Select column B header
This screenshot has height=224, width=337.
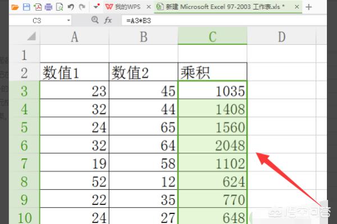(144, 36)
